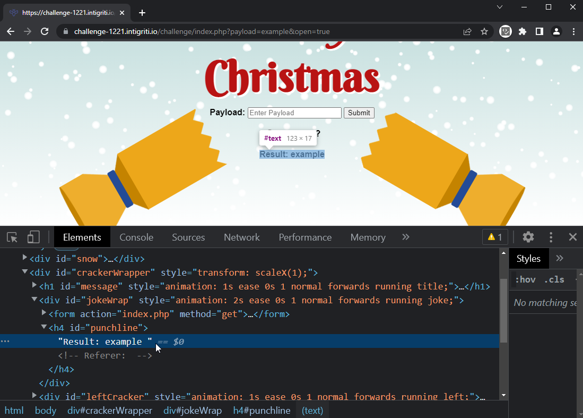The height and width of the screenshot is (418, 583).
Task: Bookmark this page with the star icon
Action: [x=484, y=31]
